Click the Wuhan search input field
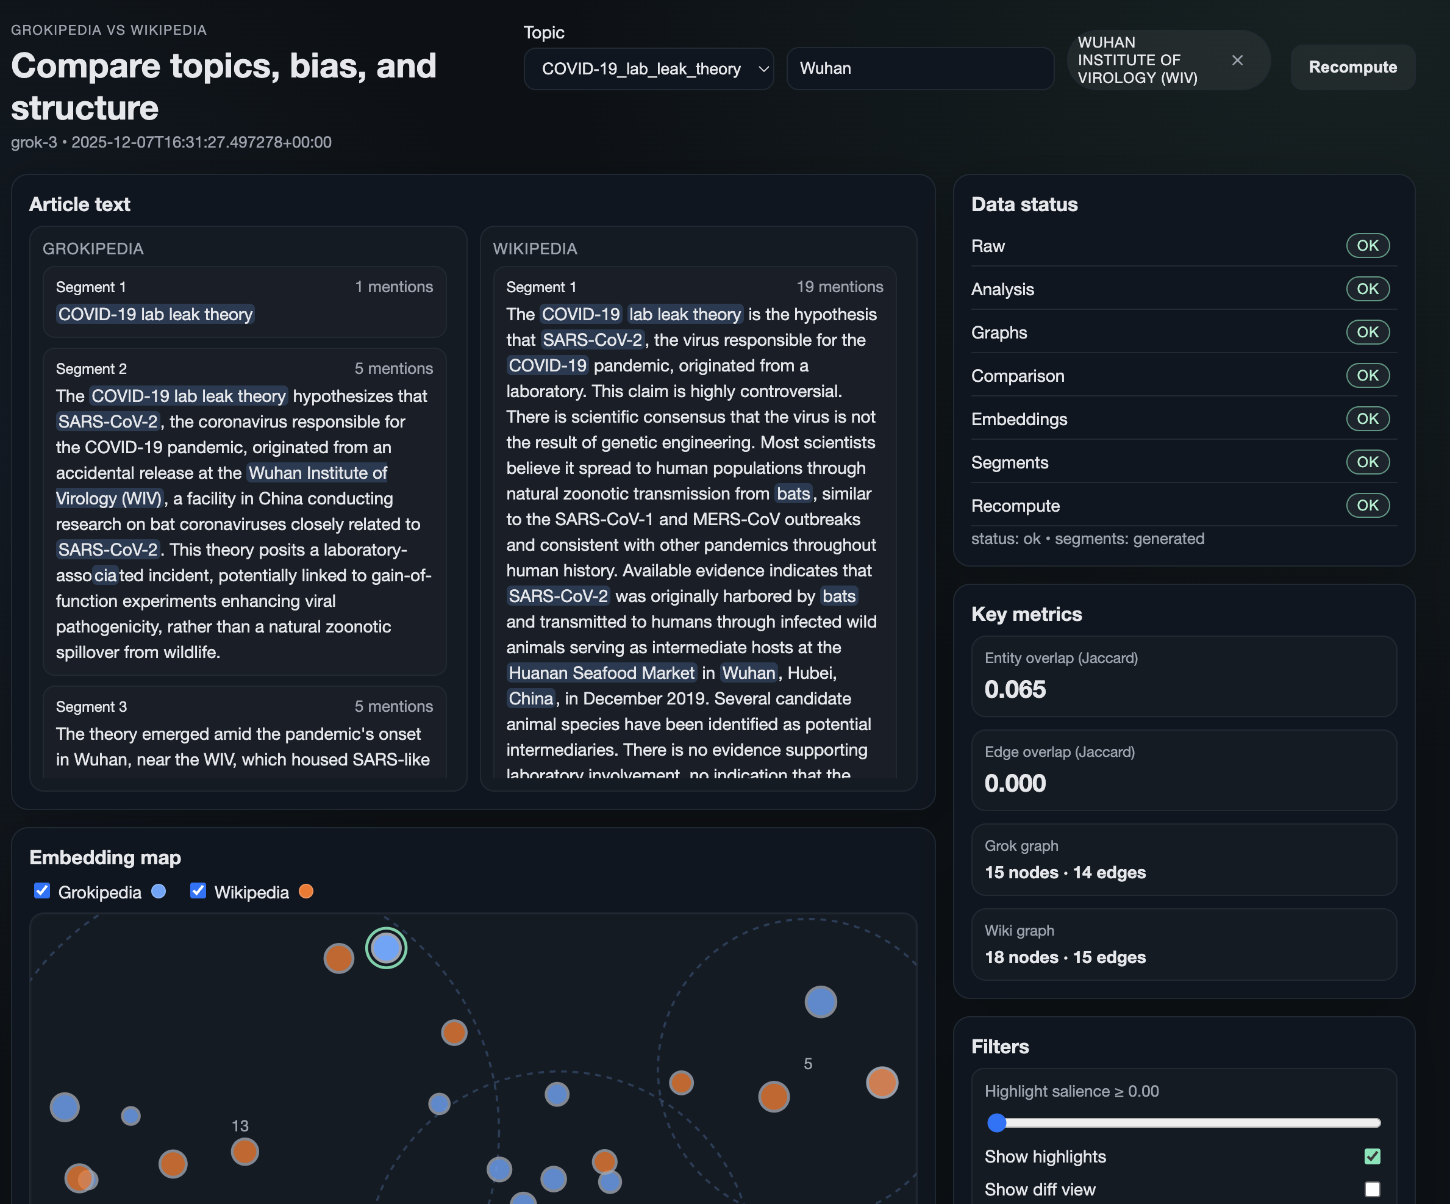This screenshot has height=1204, width=1450. [x=919, y=68]
